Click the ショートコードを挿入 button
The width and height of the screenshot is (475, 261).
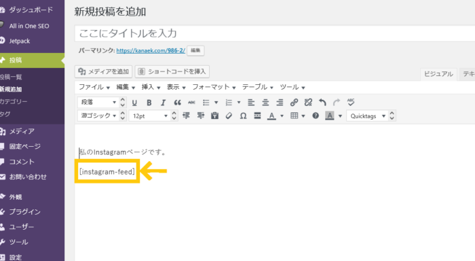click(x=172, y=71)
